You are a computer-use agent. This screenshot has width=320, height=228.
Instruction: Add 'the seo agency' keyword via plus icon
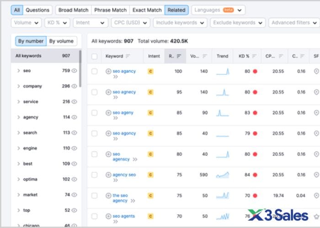[108, 196]
